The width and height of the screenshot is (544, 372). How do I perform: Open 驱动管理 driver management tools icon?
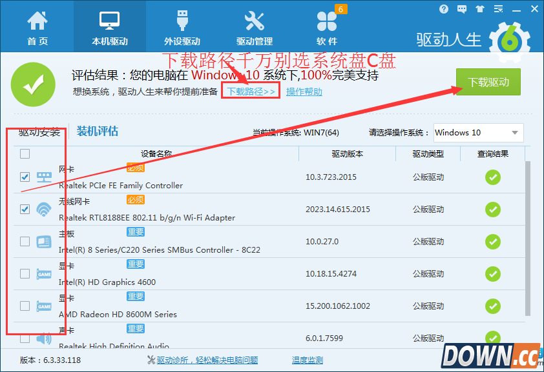click(254, 28)
